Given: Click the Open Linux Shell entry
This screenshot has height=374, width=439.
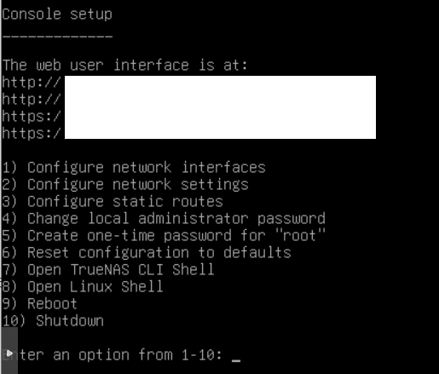Looking at the screenshot, I should [83, 286].
